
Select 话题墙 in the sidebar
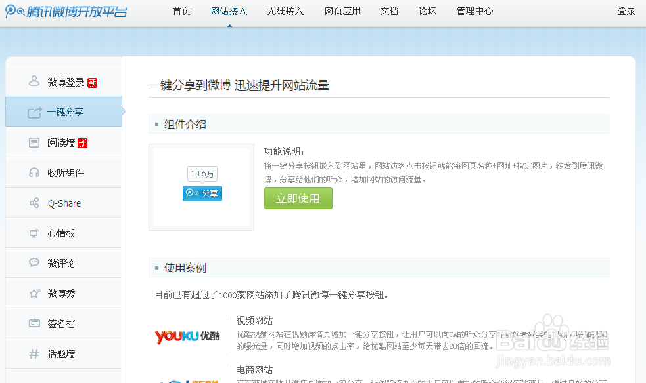[x=64, y=353]
